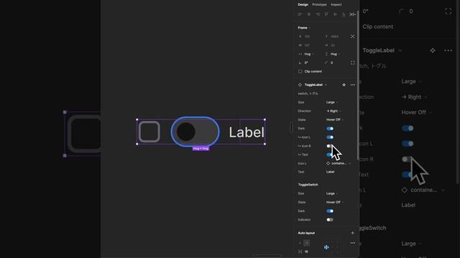Screen dimensions: 460x258
Task: Open the Direction Right dropdown in the small Design panel
Action: [333, 111]
